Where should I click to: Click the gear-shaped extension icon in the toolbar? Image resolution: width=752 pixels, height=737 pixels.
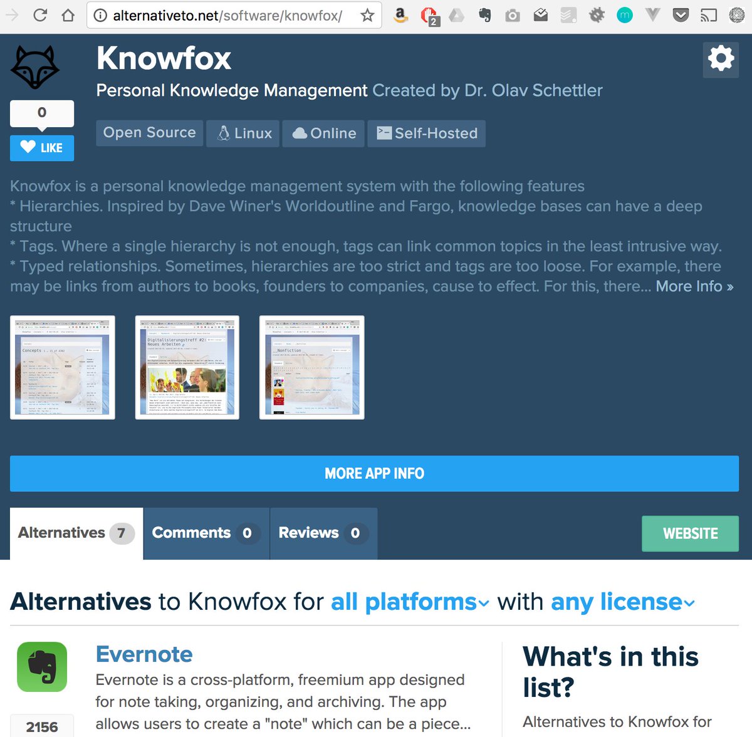click(597, 15)
